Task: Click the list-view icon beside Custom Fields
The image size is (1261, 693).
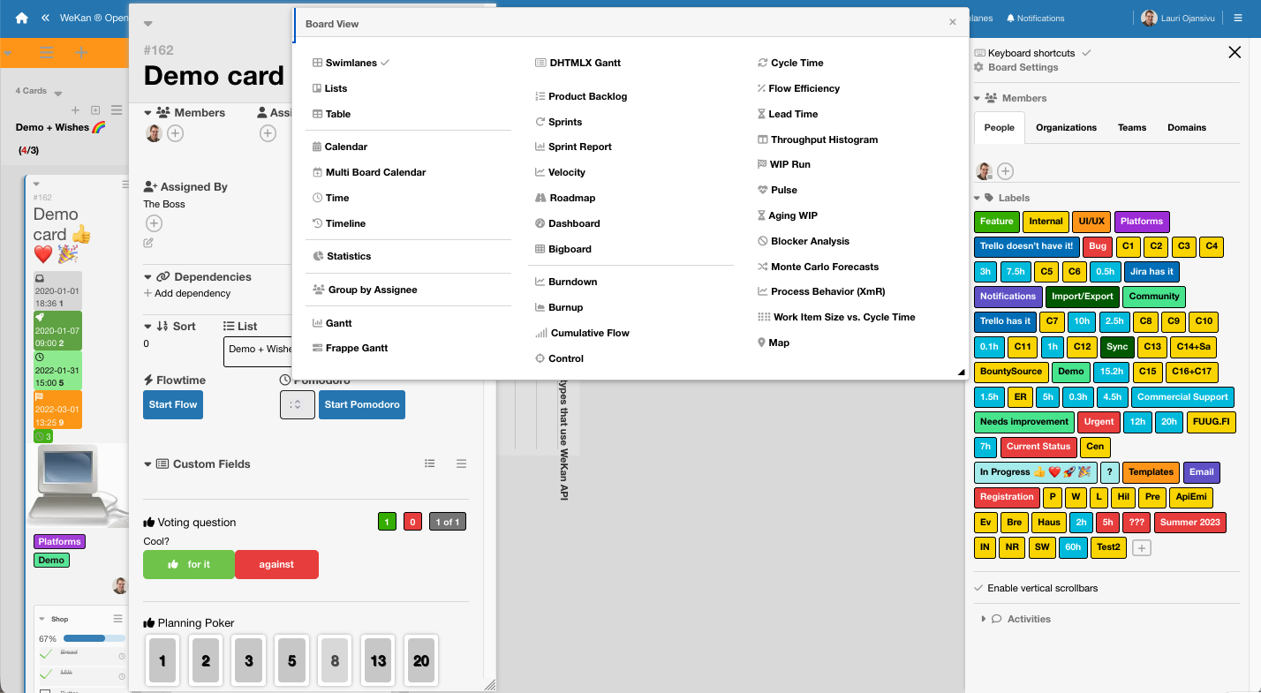Action: click(430, 463)
